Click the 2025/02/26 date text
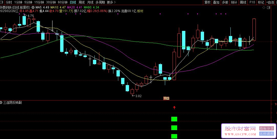Image resolution: width=277 pixels, height=139 pixels. (7, 11)
